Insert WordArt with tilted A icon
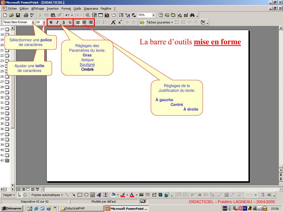 [99, 195]
